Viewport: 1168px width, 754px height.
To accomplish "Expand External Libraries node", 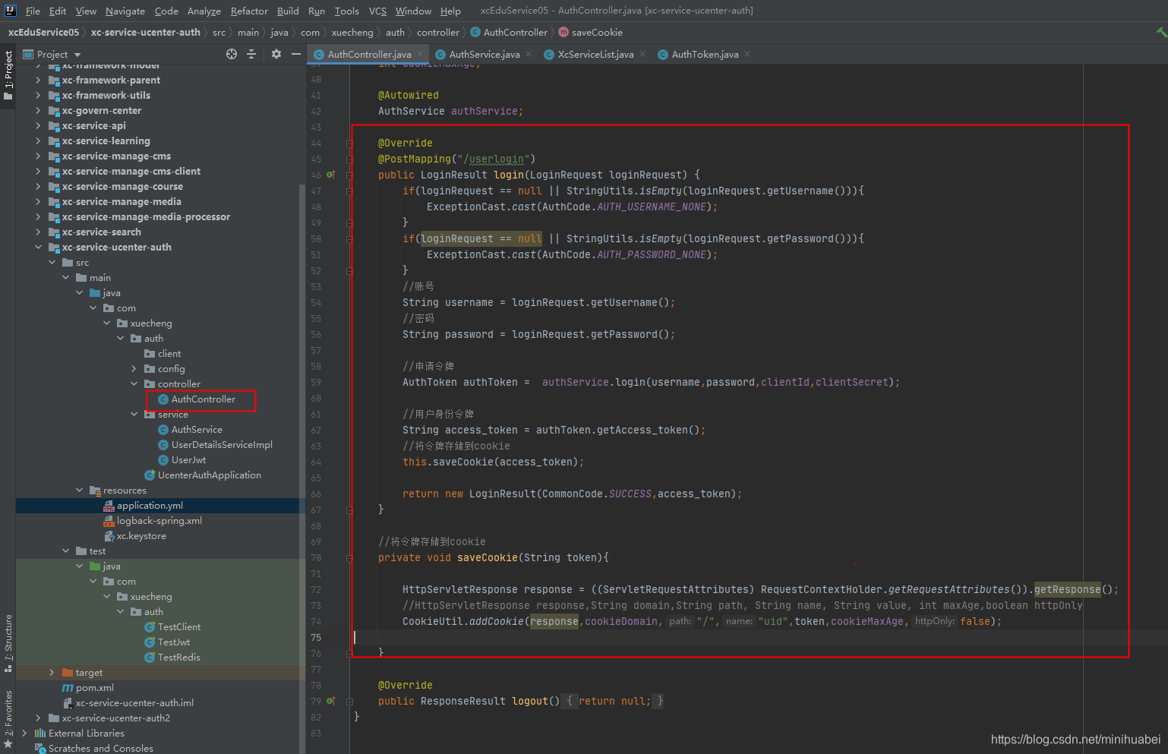I will click(x=24, y=733).
